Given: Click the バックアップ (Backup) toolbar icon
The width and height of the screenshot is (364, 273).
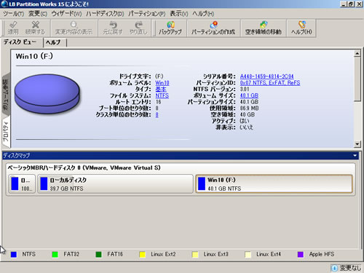Looking at the screenshot, I should (x=170, y=25).
